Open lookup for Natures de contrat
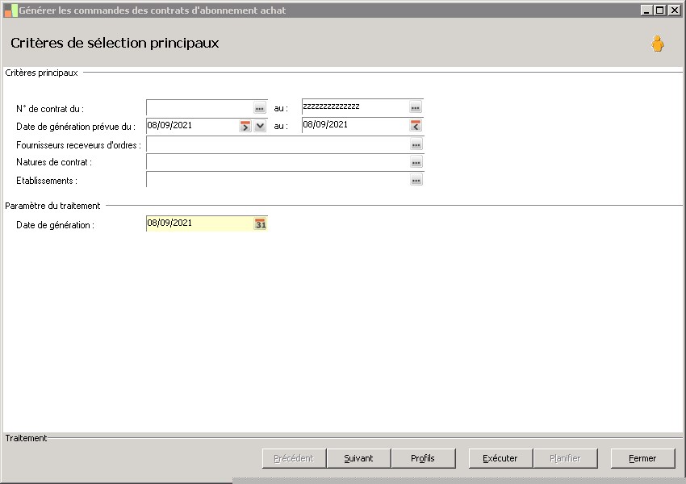 416,162
